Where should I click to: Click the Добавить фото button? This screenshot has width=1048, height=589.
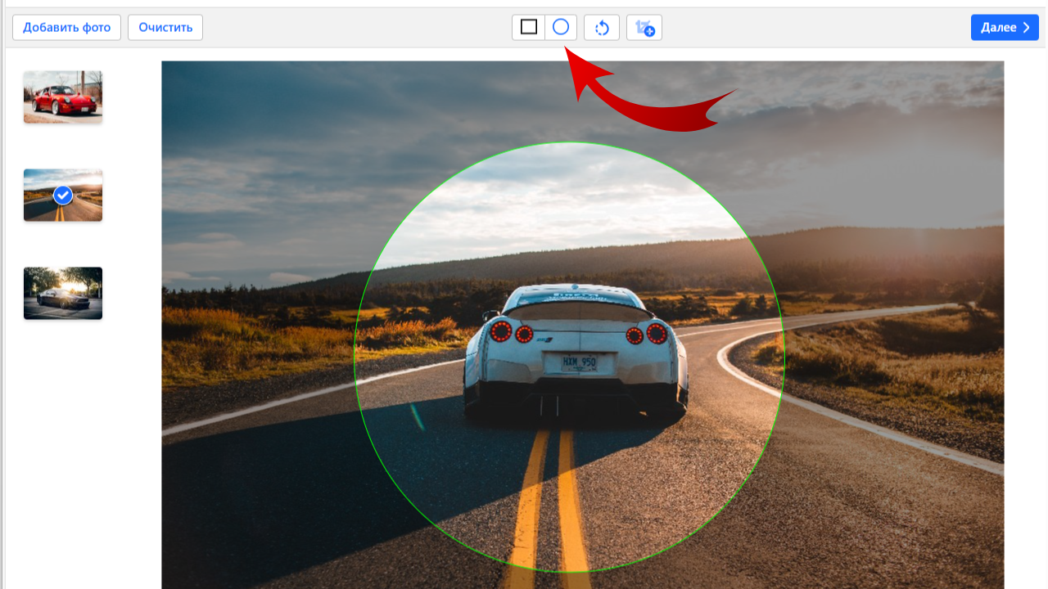pos(67,27)
